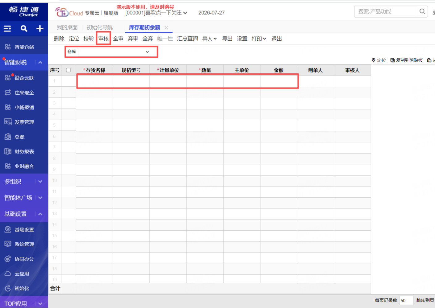This screenshot has width=435, height=308.
Task: Click 汇总查询 in the toolbar
Action: (x=187, y=39)
